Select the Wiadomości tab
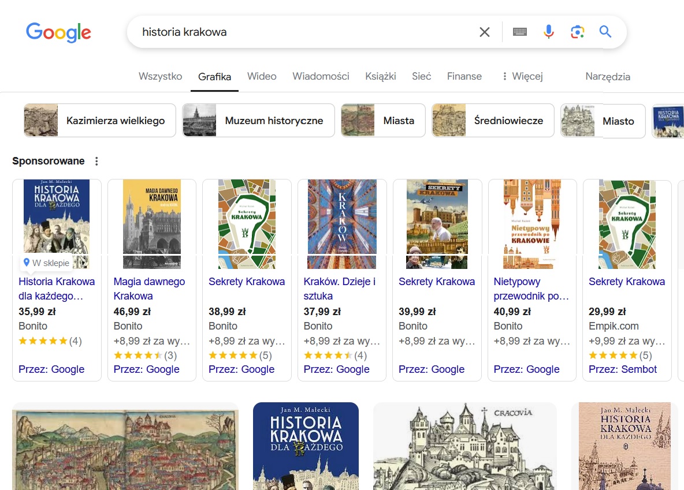 [x=321, y=76]
